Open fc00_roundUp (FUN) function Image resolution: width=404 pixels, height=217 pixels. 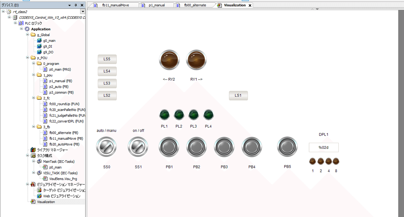[x=64, y=104]
